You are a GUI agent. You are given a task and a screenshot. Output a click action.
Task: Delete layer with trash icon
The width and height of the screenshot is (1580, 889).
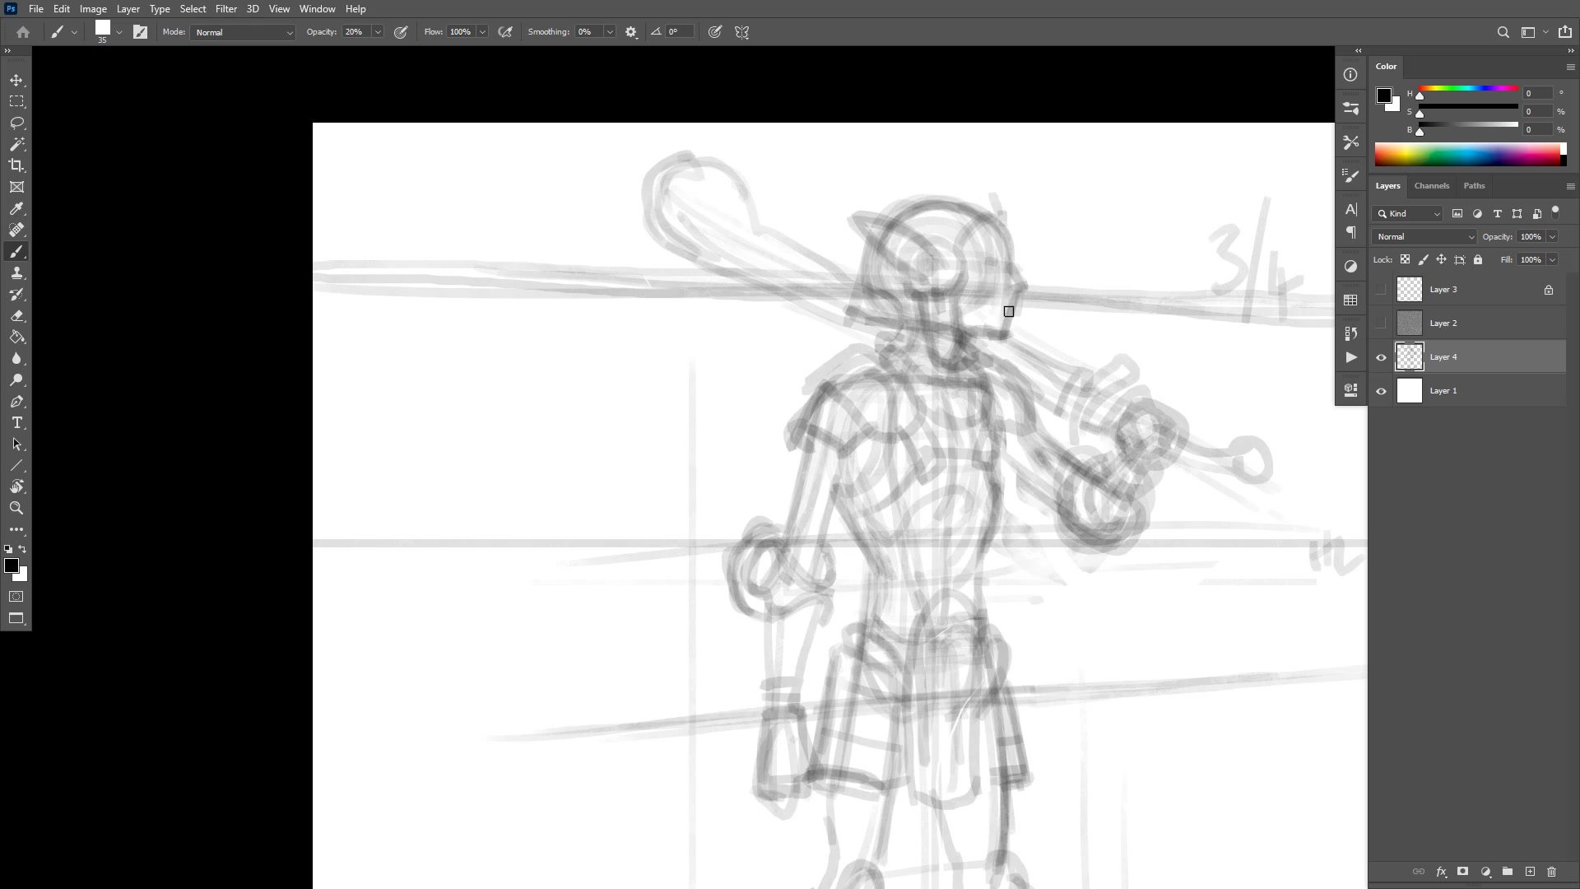pos(1551,871)
